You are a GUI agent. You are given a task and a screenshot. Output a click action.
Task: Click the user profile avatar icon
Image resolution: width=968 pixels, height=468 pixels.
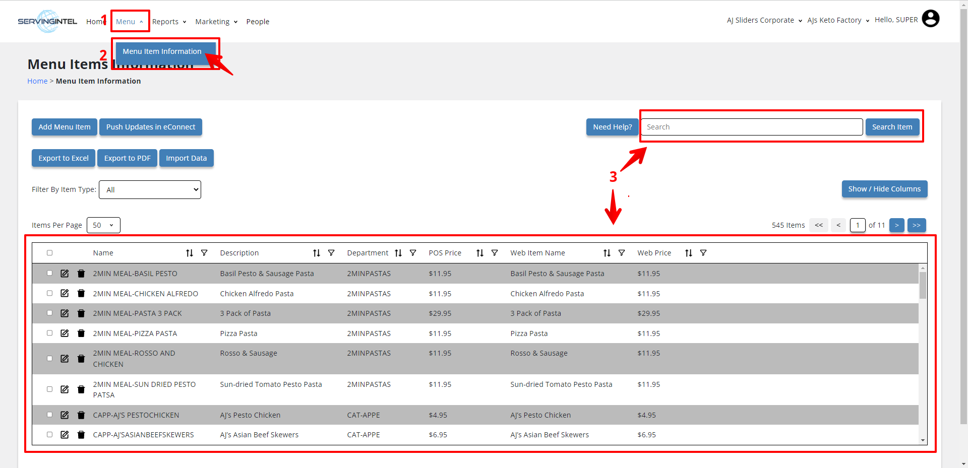pos(930,19)
